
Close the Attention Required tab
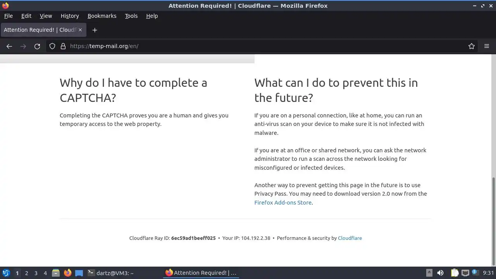[80, 30]
